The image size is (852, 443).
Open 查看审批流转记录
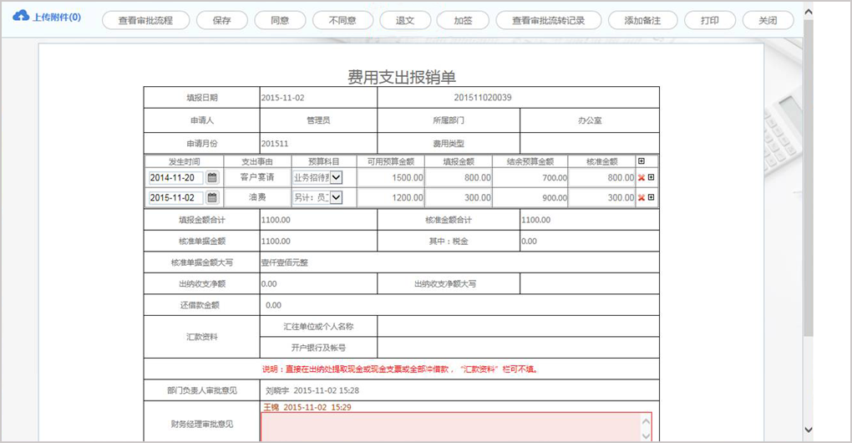(548, 21)
